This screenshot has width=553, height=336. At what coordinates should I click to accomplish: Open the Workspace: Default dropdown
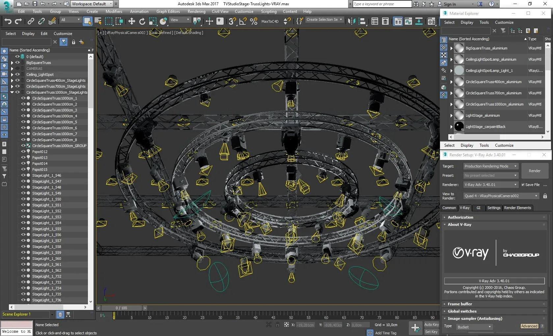92,4
